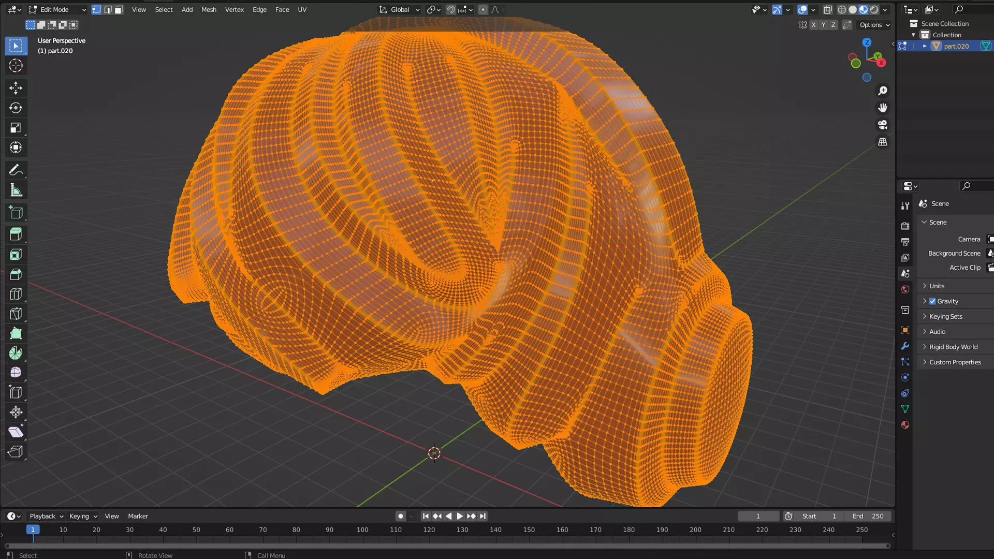Activate the Extrude Region tool
Viewport: 994px width, 559px height.
pyautogui.click(x=16, y=234)
